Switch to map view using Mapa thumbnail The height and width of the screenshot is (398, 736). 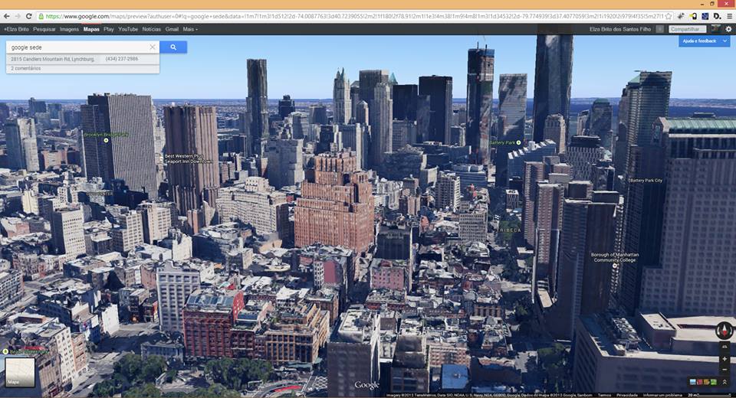pyautogui.click(x=20, y=372)
